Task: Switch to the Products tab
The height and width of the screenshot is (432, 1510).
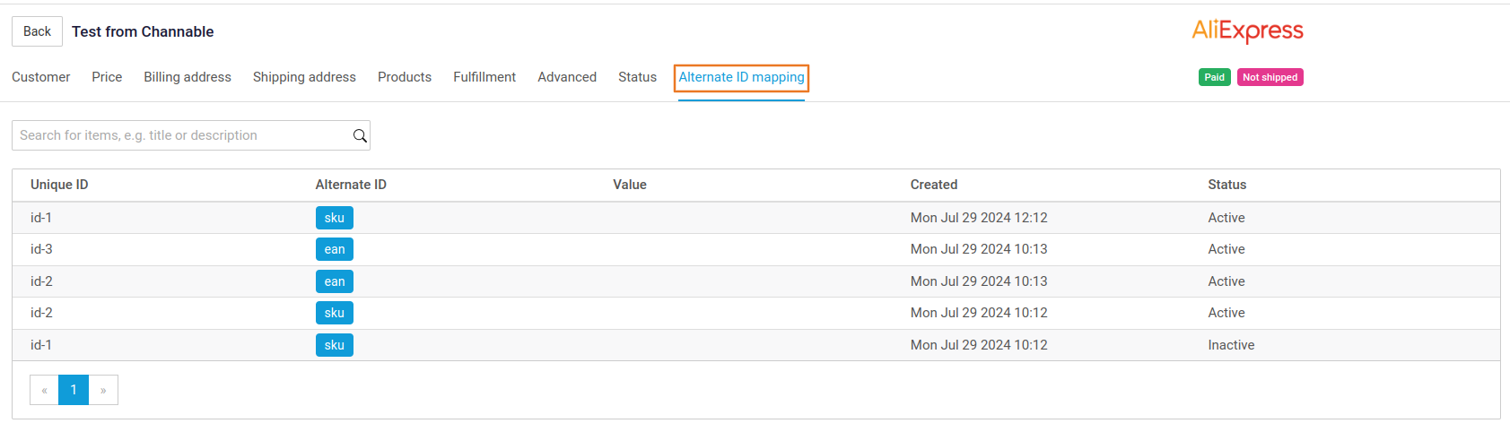Action: coord(405,77)
